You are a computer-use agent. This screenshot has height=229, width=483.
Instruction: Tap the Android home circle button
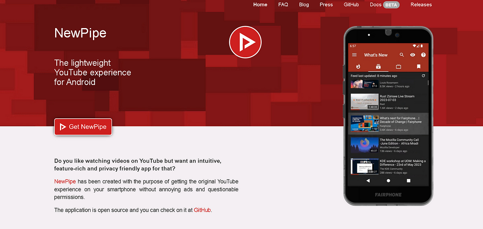[388, 181]
